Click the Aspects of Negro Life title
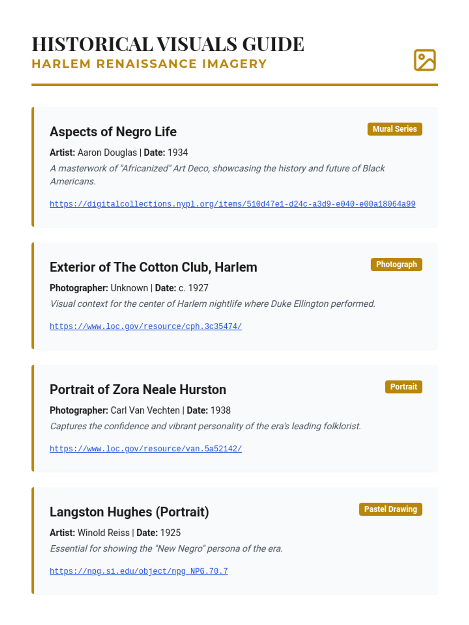Screen dimensions: 469x625 tap(113, 132)
